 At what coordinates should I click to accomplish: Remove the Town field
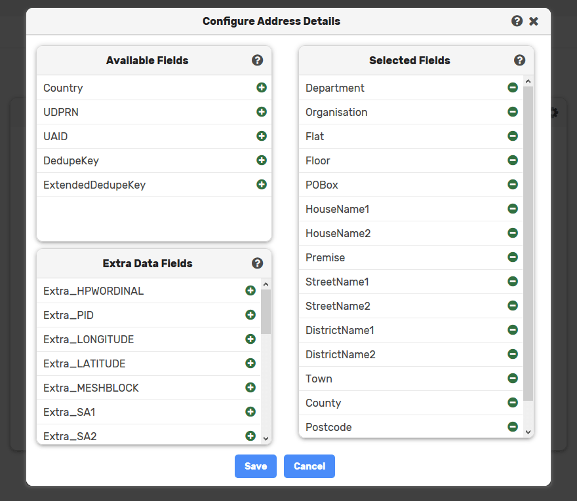click(513, 379)
